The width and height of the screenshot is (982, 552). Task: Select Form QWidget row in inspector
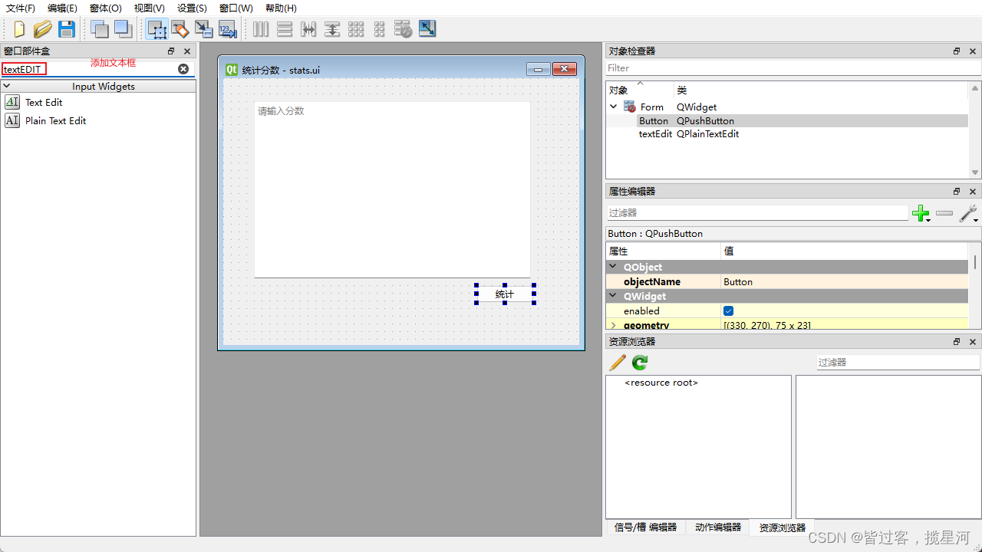tap(786, 107)
